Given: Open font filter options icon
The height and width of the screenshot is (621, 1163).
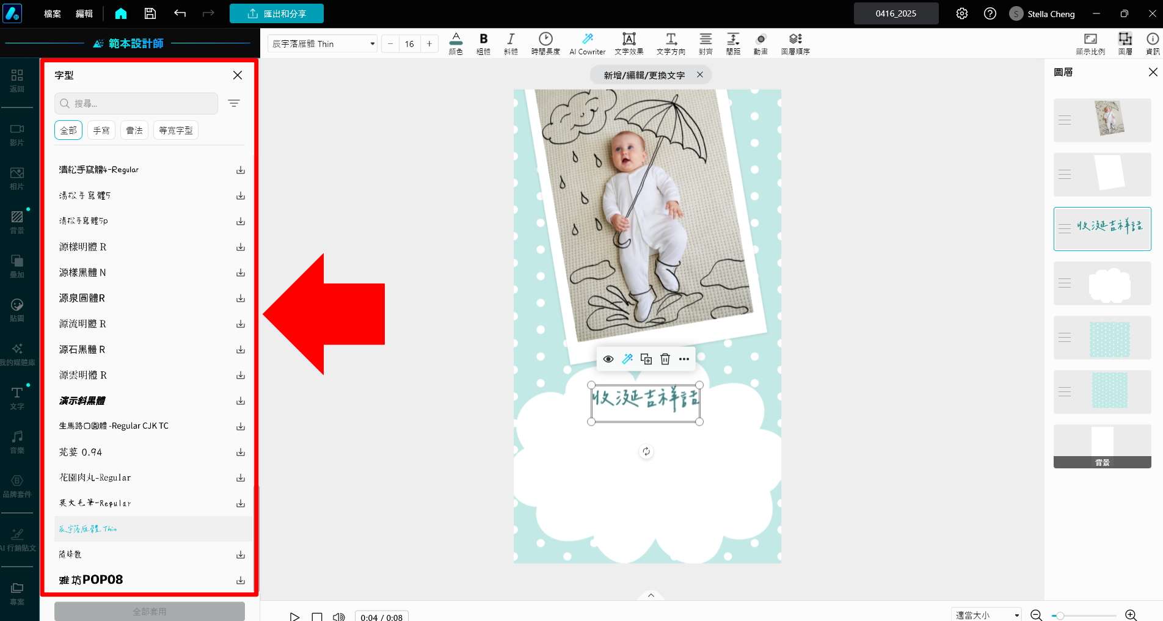Looking at the screenshot, I should 234,103.
